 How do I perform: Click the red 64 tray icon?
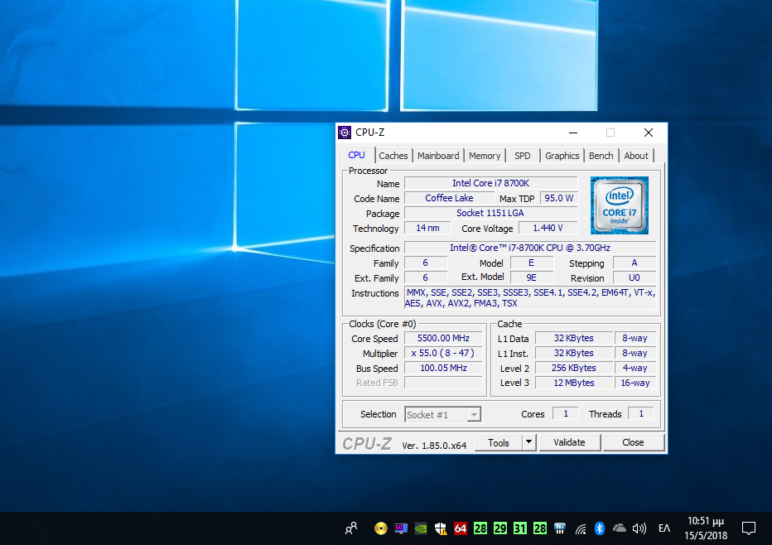coord(461,528)
